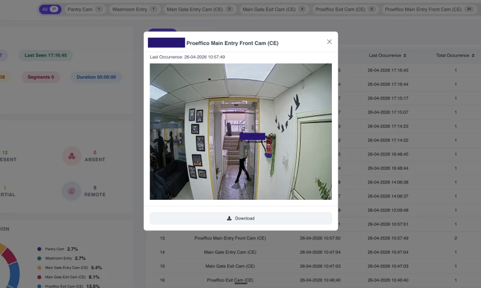The width and height of the screenshot is (481, 288).
Task: Click Main Gate Entry Cam legend dot
Action: [x=39, y=268]
